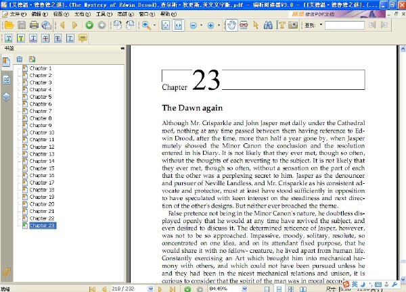This screenshot has width=406, height=292.
Task: Open find options dropdown arrow
Action: point(321,25)
